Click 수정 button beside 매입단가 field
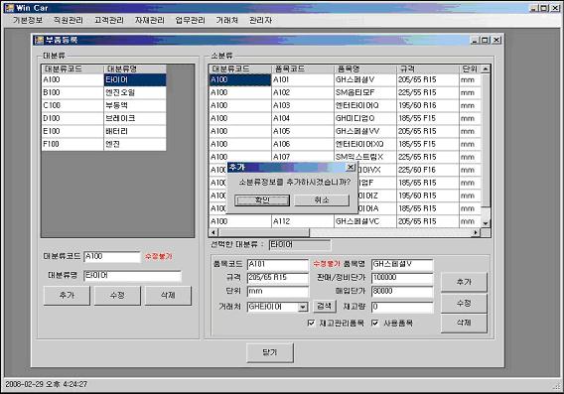Screen dimensions: 564x394 pos(464,303)
